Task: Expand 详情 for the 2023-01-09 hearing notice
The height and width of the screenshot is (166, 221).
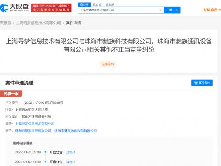Action: tap(71, 162)
